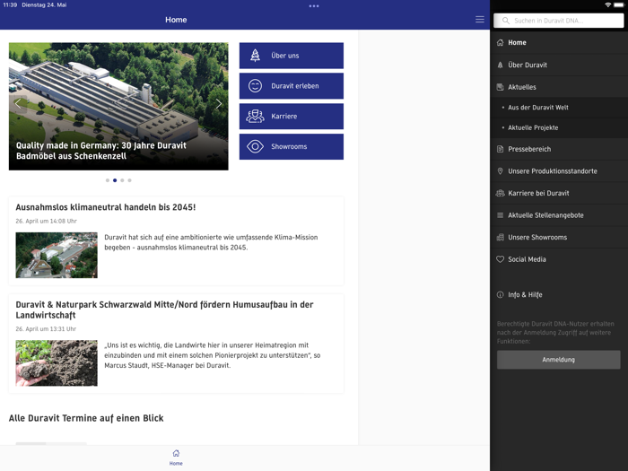Image resolution: width=628 pixels, height=471 pixels.
Task: Check the battery status icon
Action: (x=619, y=4)
